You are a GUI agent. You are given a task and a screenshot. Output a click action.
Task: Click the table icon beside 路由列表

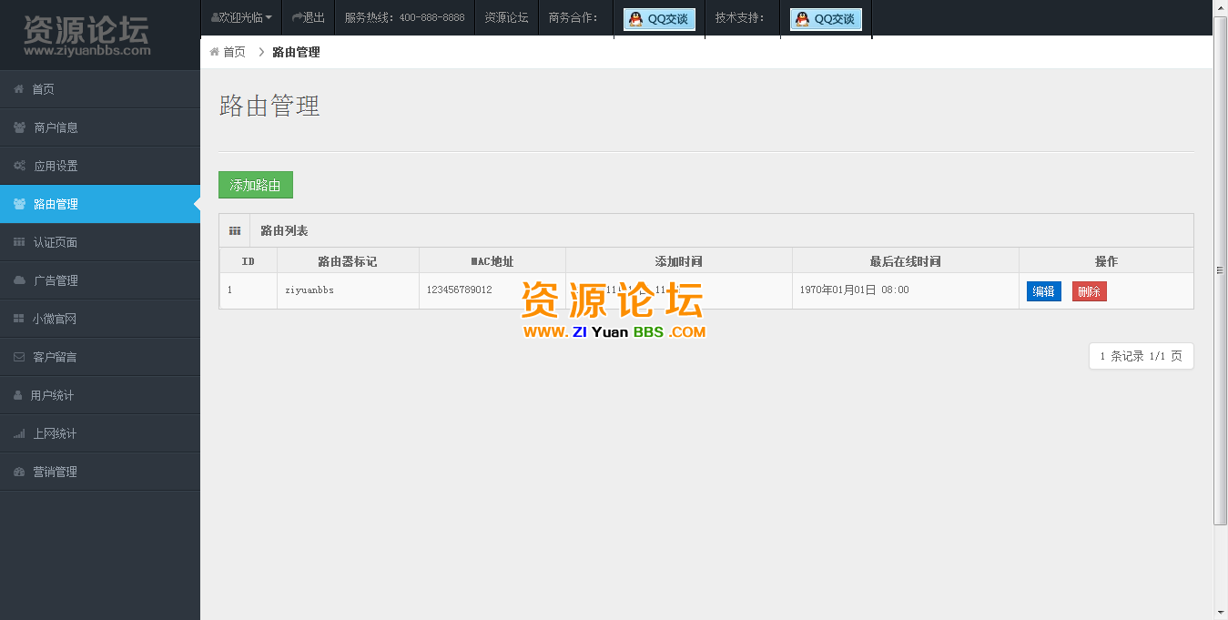pyautogui.click(x=234, y=230)
